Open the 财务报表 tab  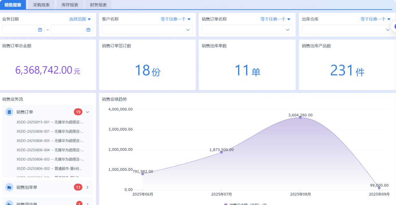98,5
